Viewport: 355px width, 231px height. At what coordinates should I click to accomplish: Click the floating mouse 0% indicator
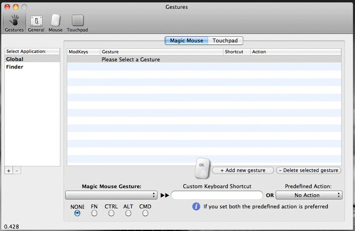pos(202,168)
